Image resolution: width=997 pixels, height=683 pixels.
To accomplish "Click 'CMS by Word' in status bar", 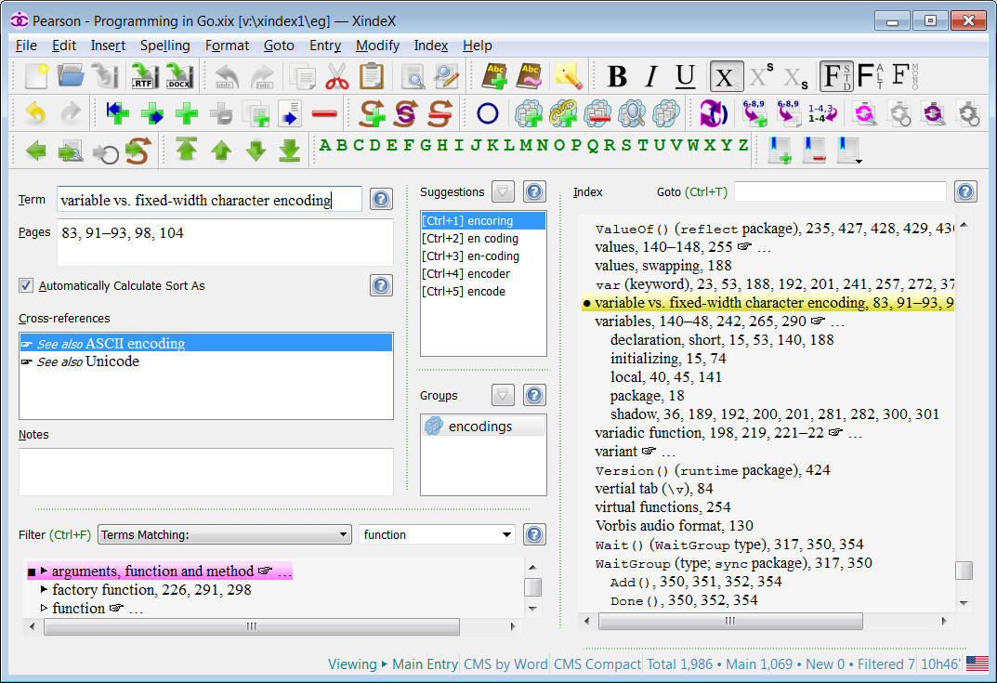I will [x=505, y=663].
